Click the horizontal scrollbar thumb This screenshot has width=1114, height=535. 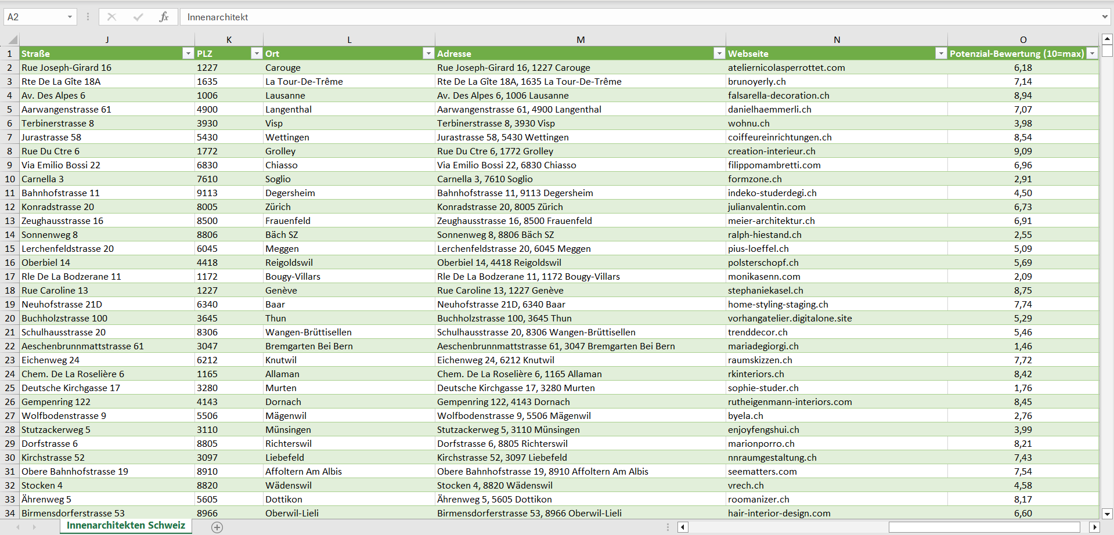click(984, 527)
